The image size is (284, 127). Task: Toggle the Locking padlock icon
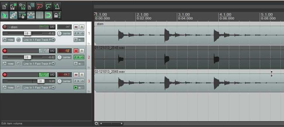[57, 15]
